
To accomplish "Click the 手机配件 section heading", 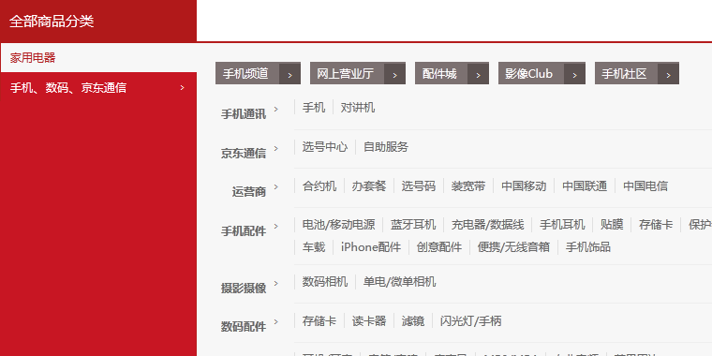I will (244, 230).
